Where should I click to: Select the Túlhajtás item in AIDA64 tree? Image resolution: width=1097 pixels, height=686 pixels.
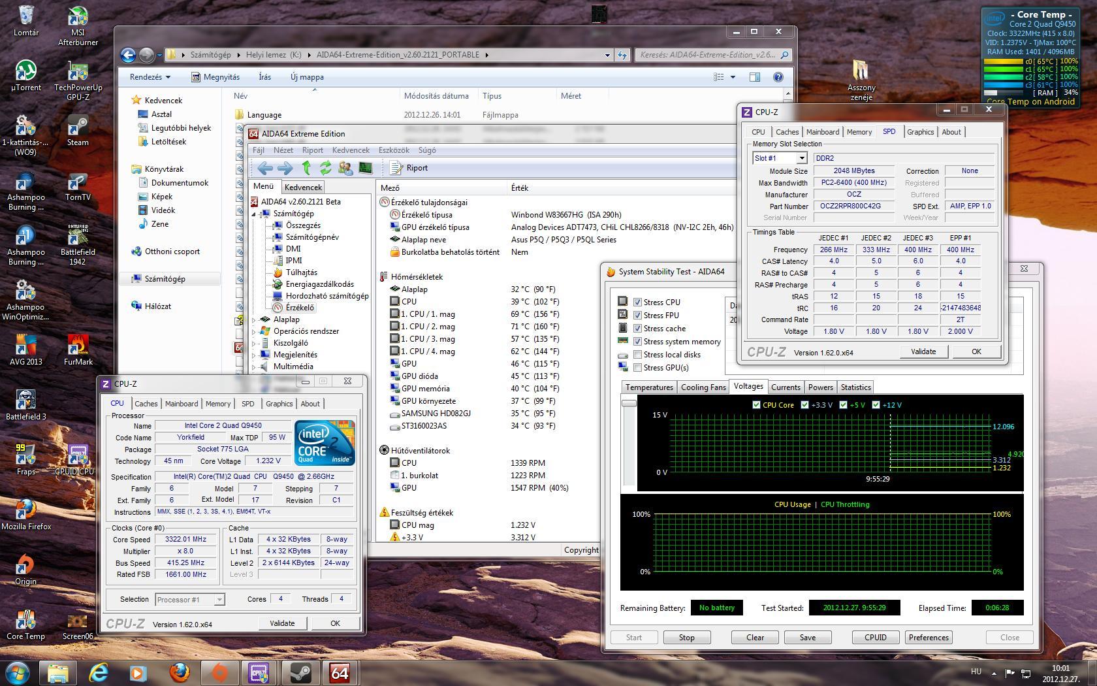pyautogui.click(x=301, y=272)
